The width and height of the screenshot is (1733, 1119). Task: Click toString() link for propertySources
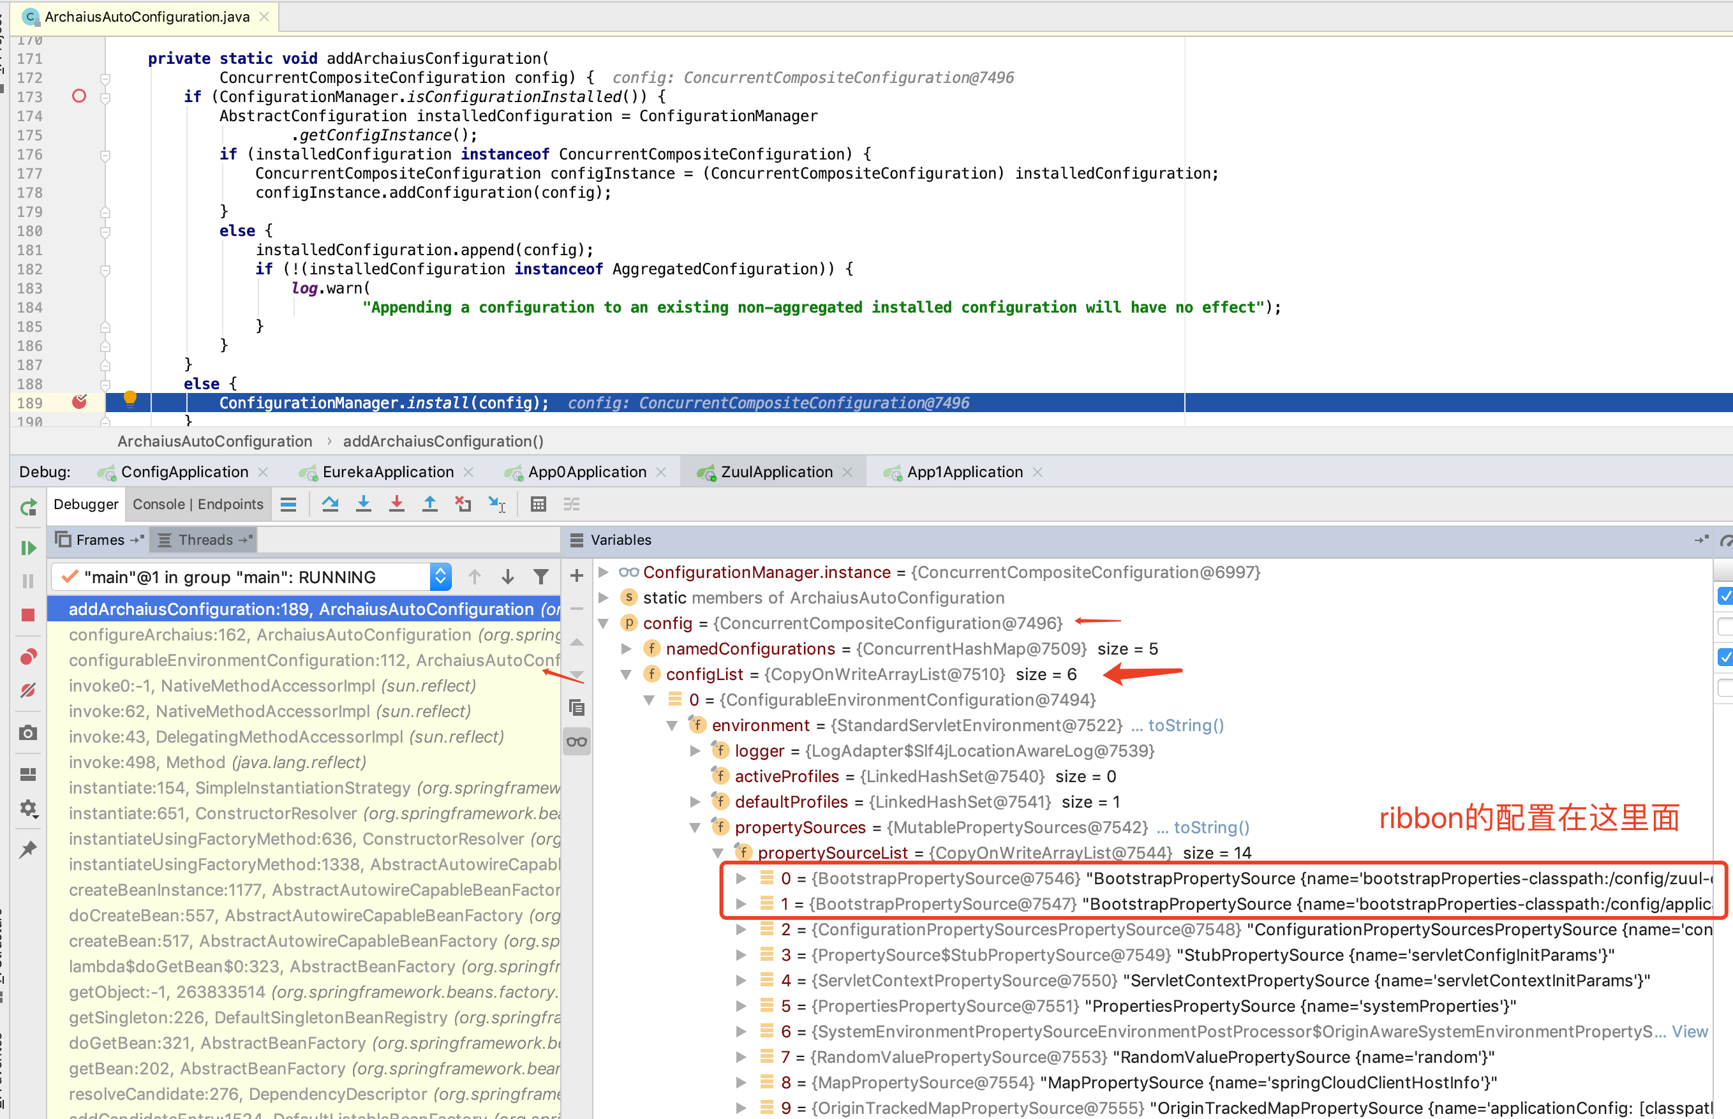tap(1211, 827)
